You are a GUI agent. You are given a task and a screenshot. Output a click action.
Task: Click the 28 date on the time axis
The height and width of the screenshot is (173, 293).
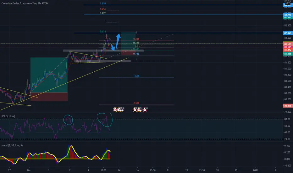pos(218,170)
